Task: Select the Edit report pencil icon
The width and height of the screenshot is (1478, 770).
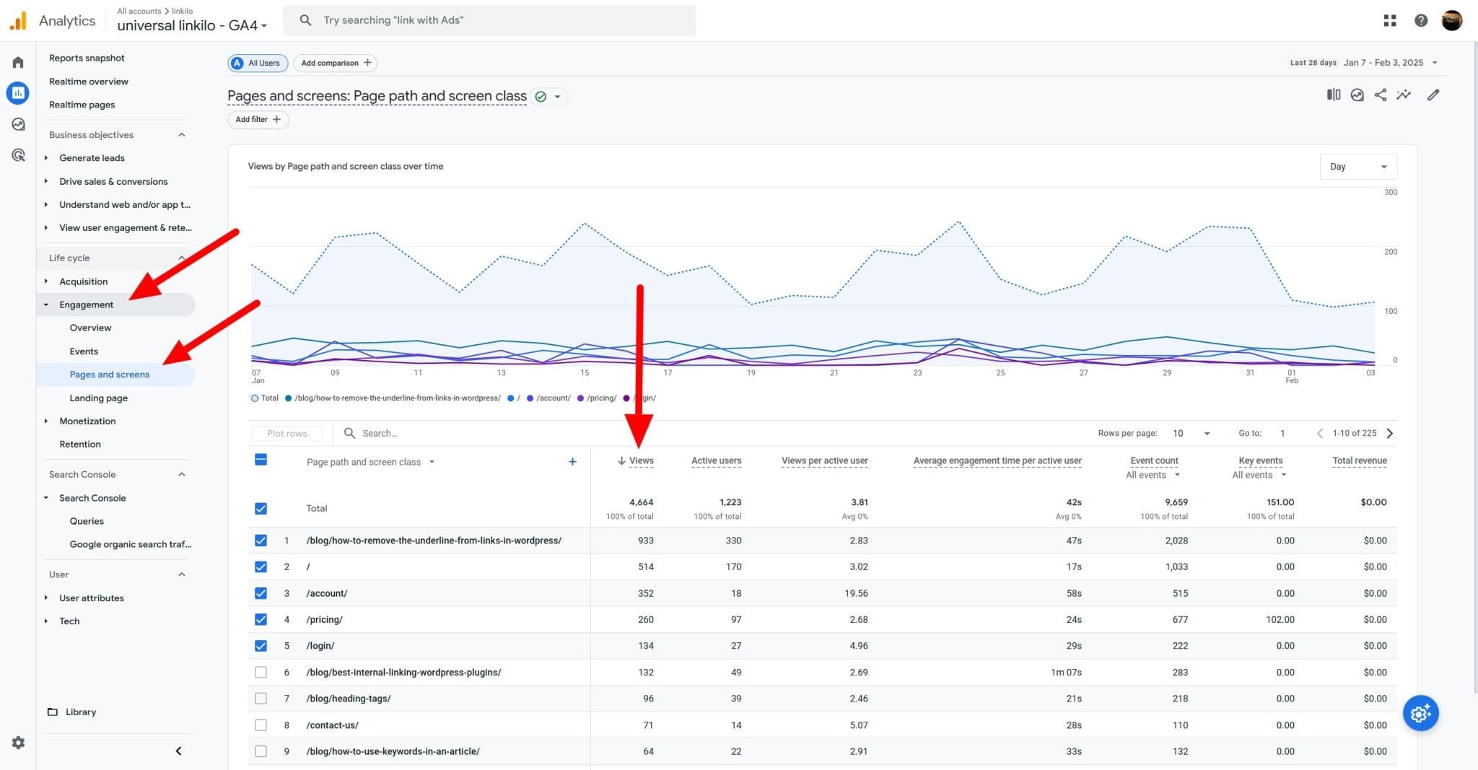Action: 1433,95
